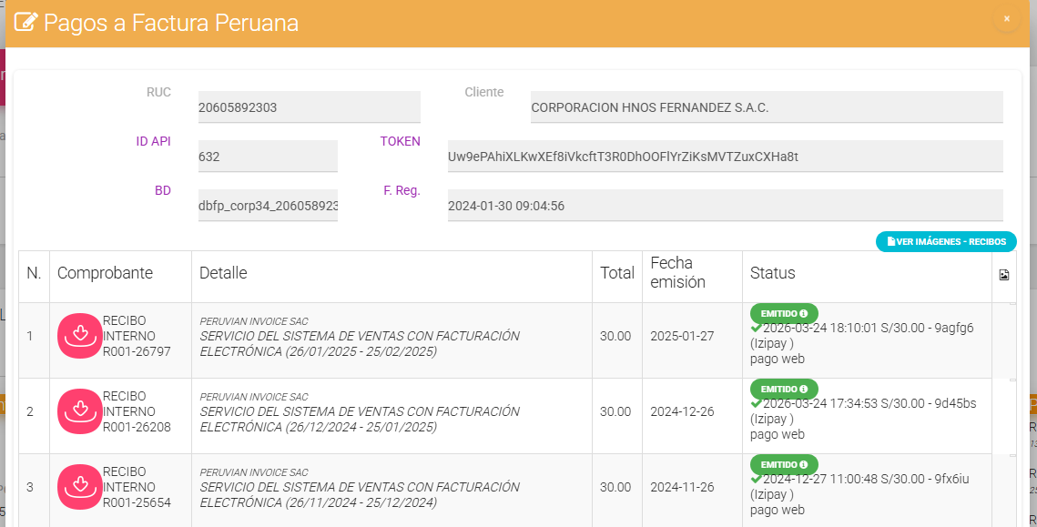The height and width of the screenshot is (527, 1037).
Task: Download receipt R001-26797
Action: 80,336
